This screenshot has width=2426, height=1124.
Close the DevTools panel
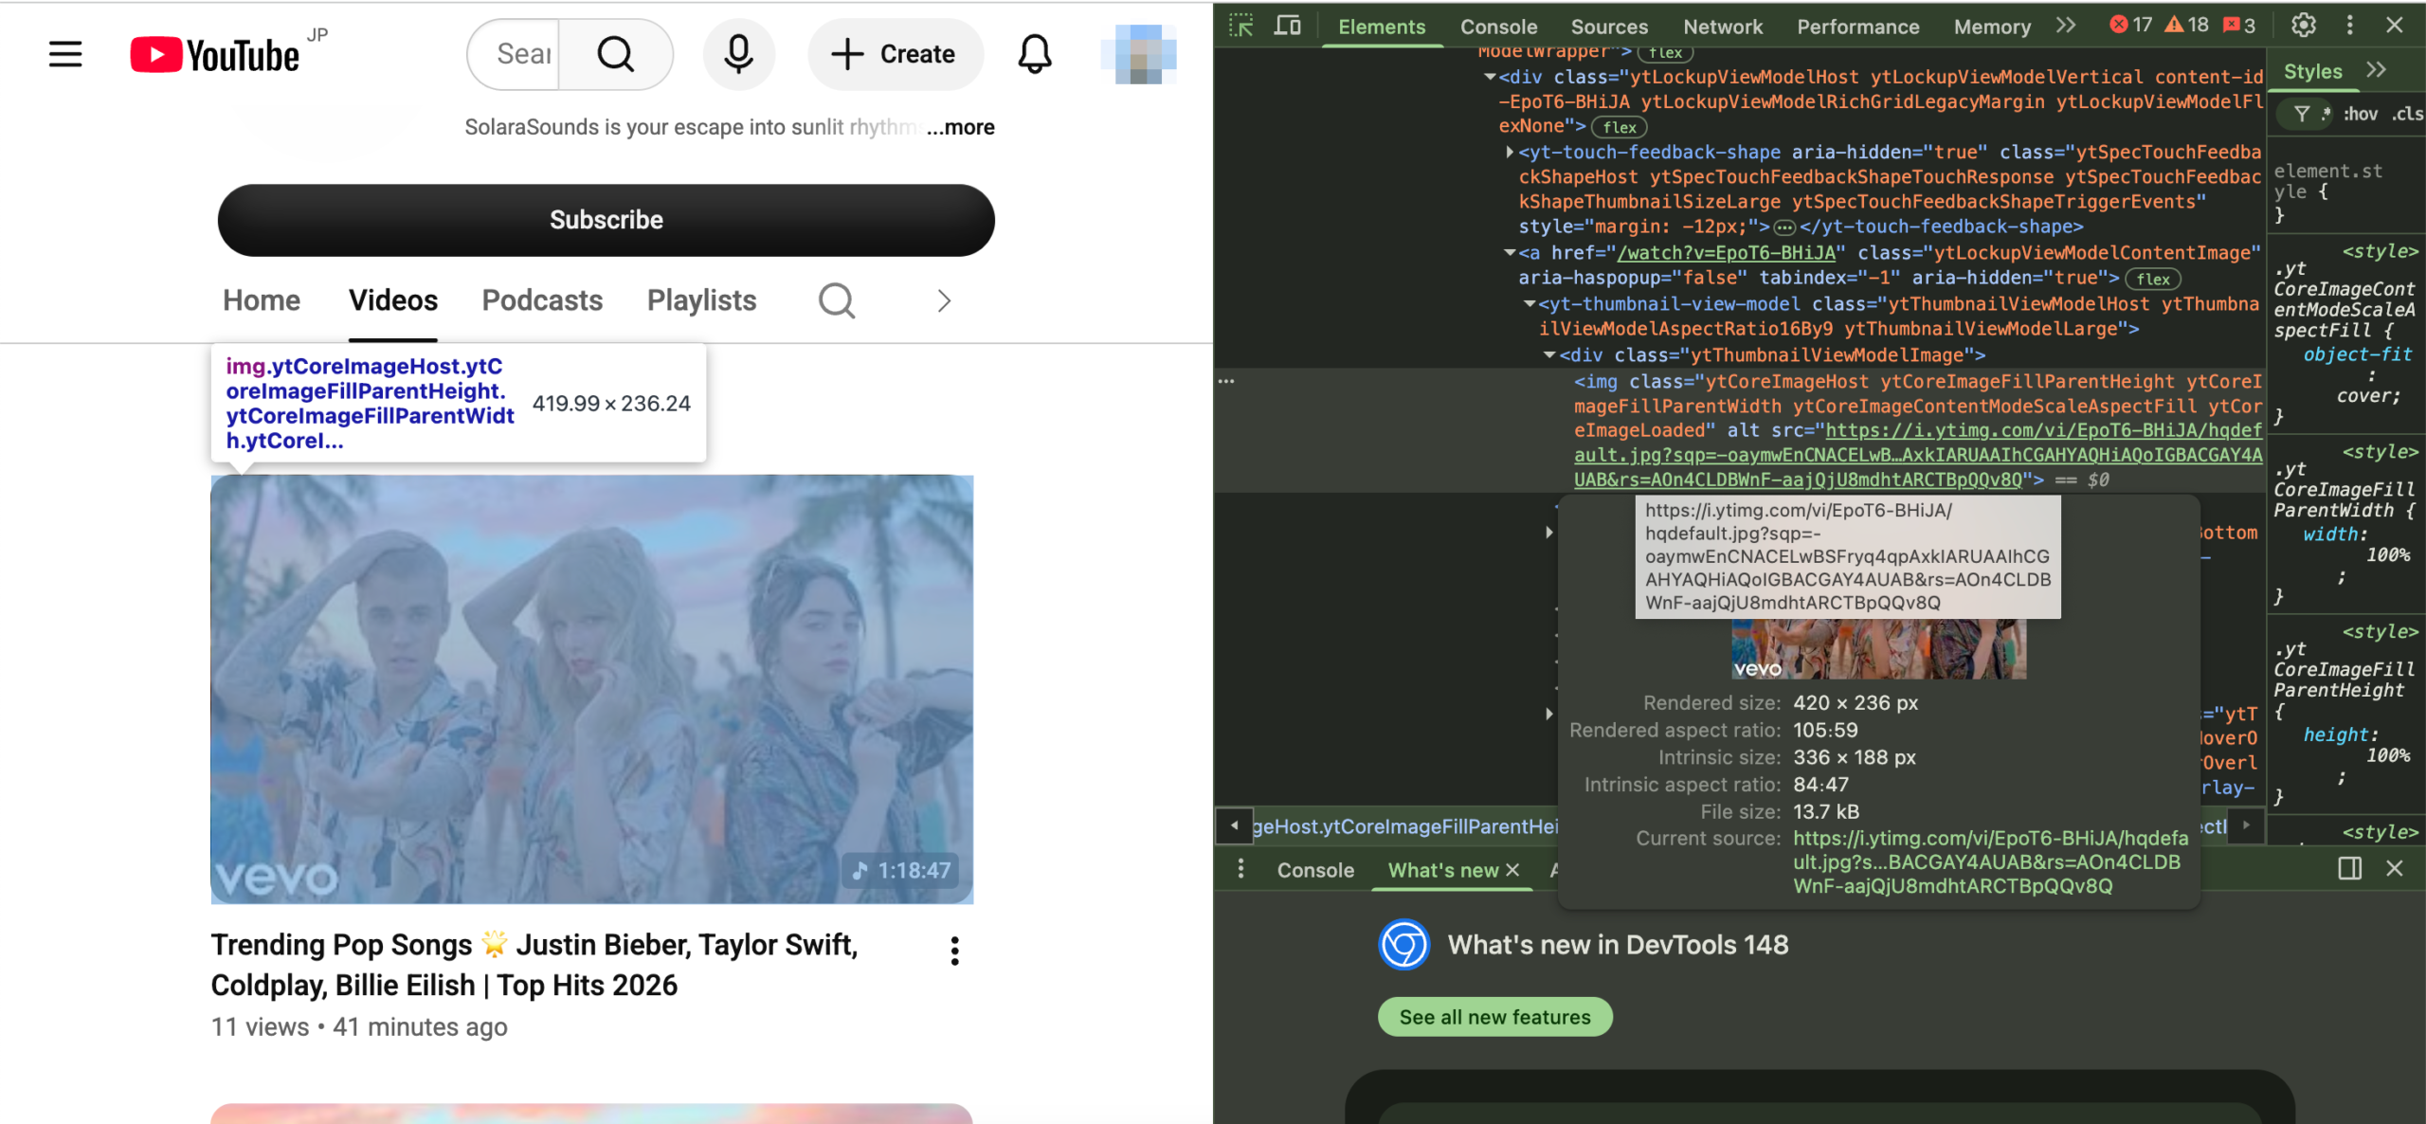point(2395,26)
